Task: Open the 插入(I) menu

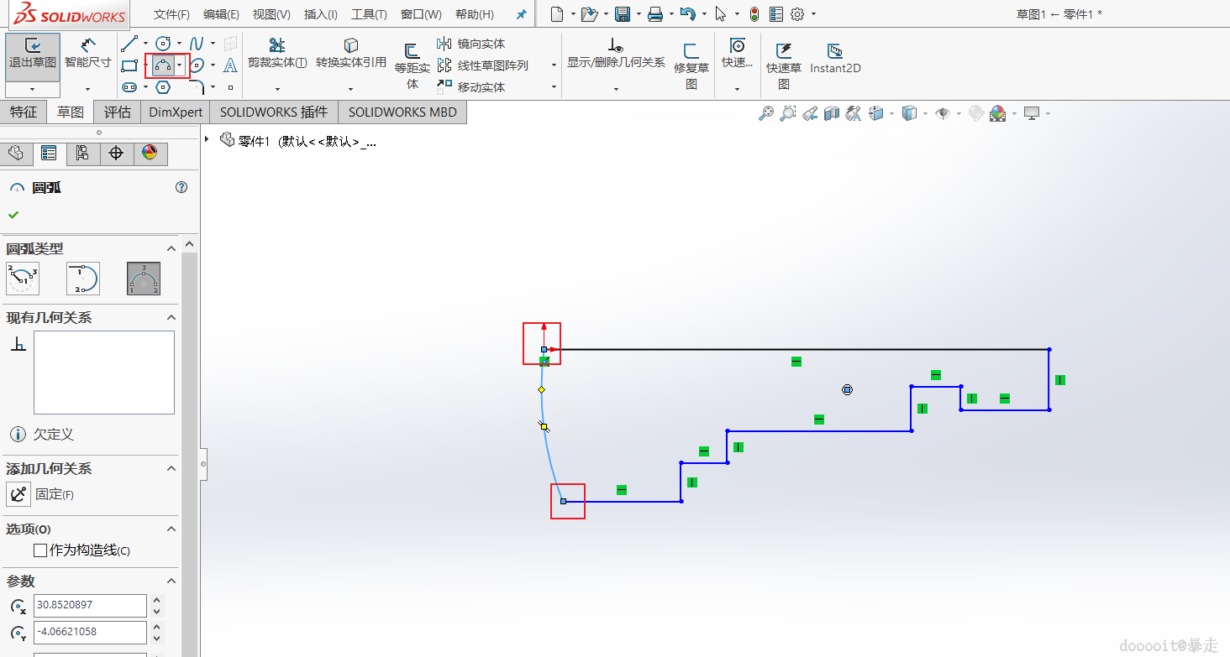Action: click(322, 14)
